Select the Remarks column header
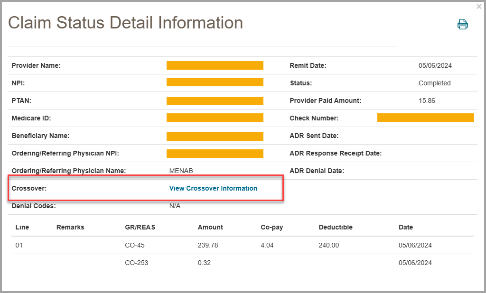Image resolution: width=486 pixels, height=293 pixels. [x=70, y=227]
